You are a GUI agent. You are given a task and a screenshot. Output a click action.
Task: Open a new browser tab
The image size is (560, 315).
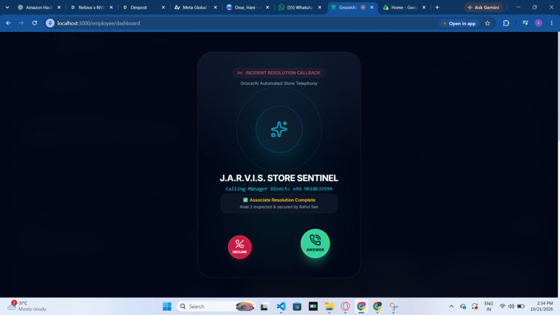pos(437,7)
